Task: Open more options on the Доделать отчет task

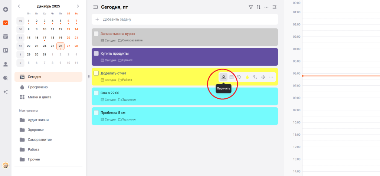Action: pyautogui.click(x=271, y=77)
